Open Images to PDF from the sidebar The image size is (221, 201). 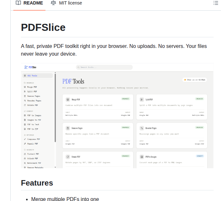(34, 120)
